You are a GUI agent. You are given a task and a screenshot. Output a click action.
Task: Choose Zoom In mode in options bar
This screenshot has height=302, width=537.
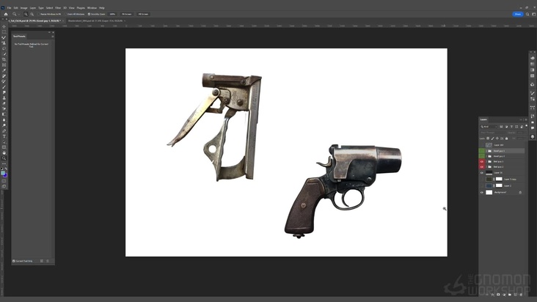click(x=26, y=14)
